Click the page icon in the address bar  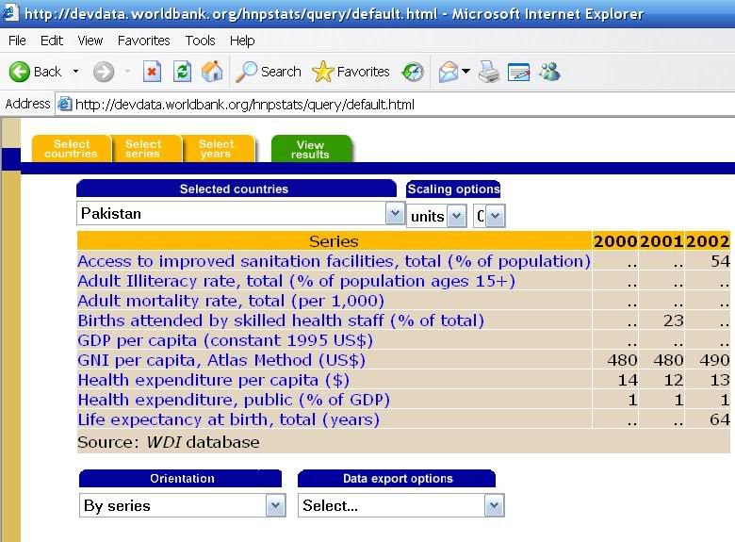click(65, 104)
